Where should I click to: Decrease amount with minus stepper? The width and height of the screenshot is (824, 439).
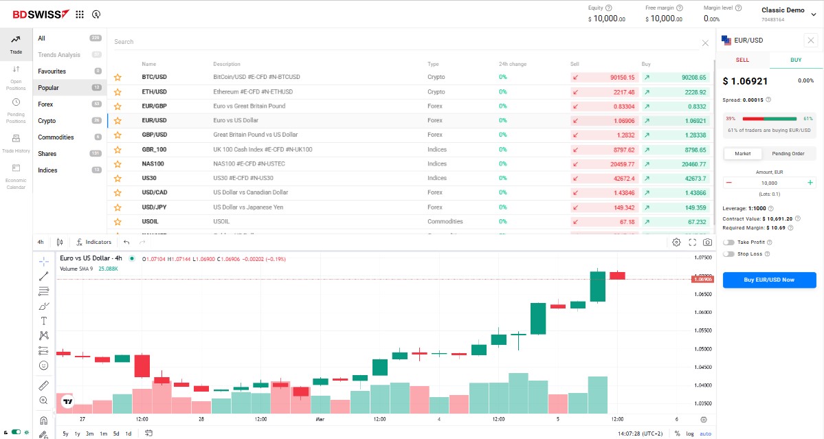(729, 183)
